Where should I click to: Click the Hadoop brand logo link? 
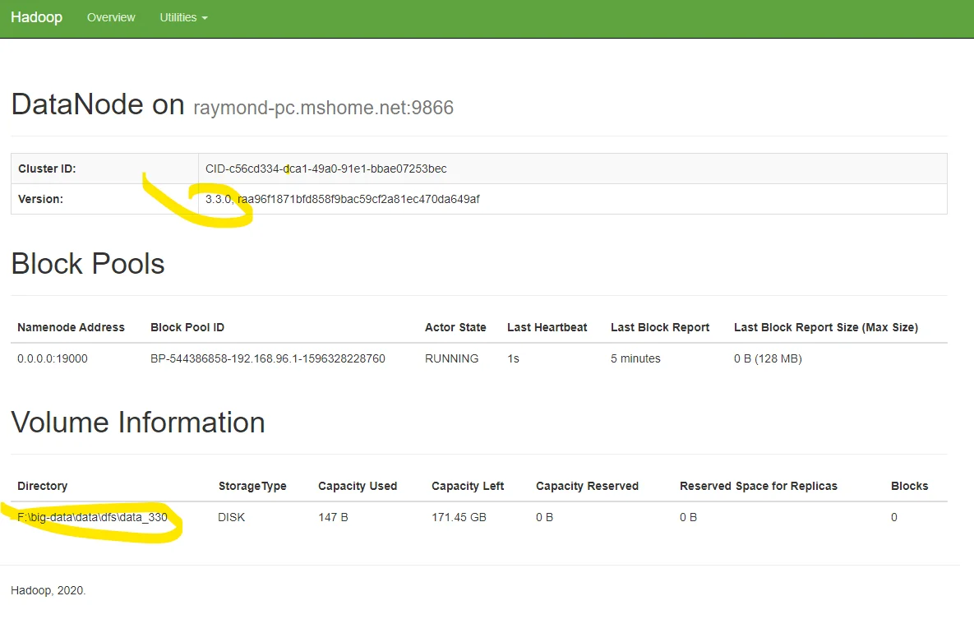pyautogui.click(x=36, y=17)
